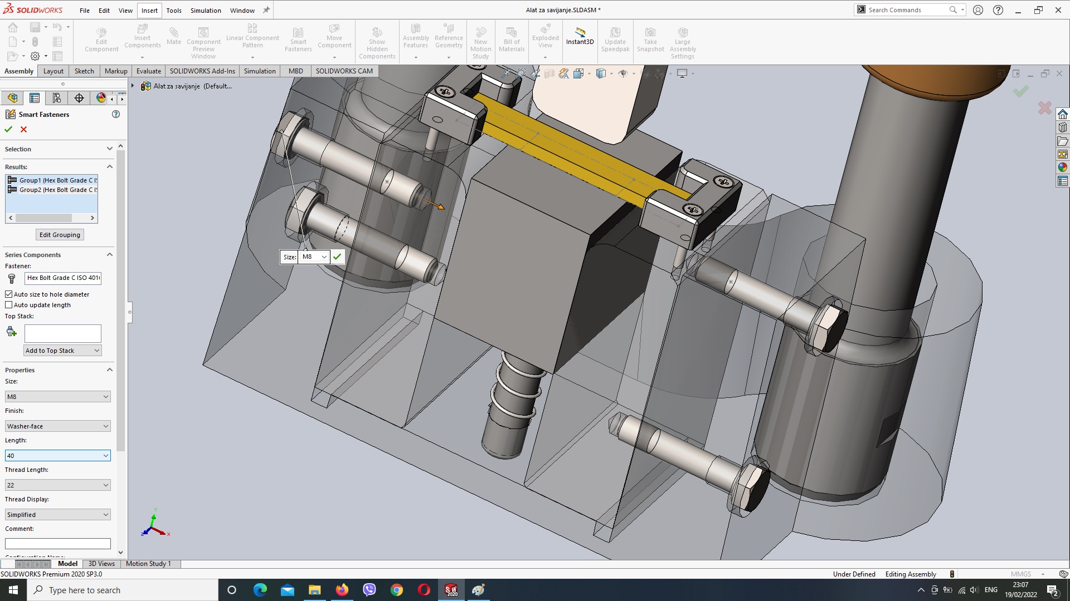
Task: Click Fastener Hex Bolt Grade C field
Action: 63,277
